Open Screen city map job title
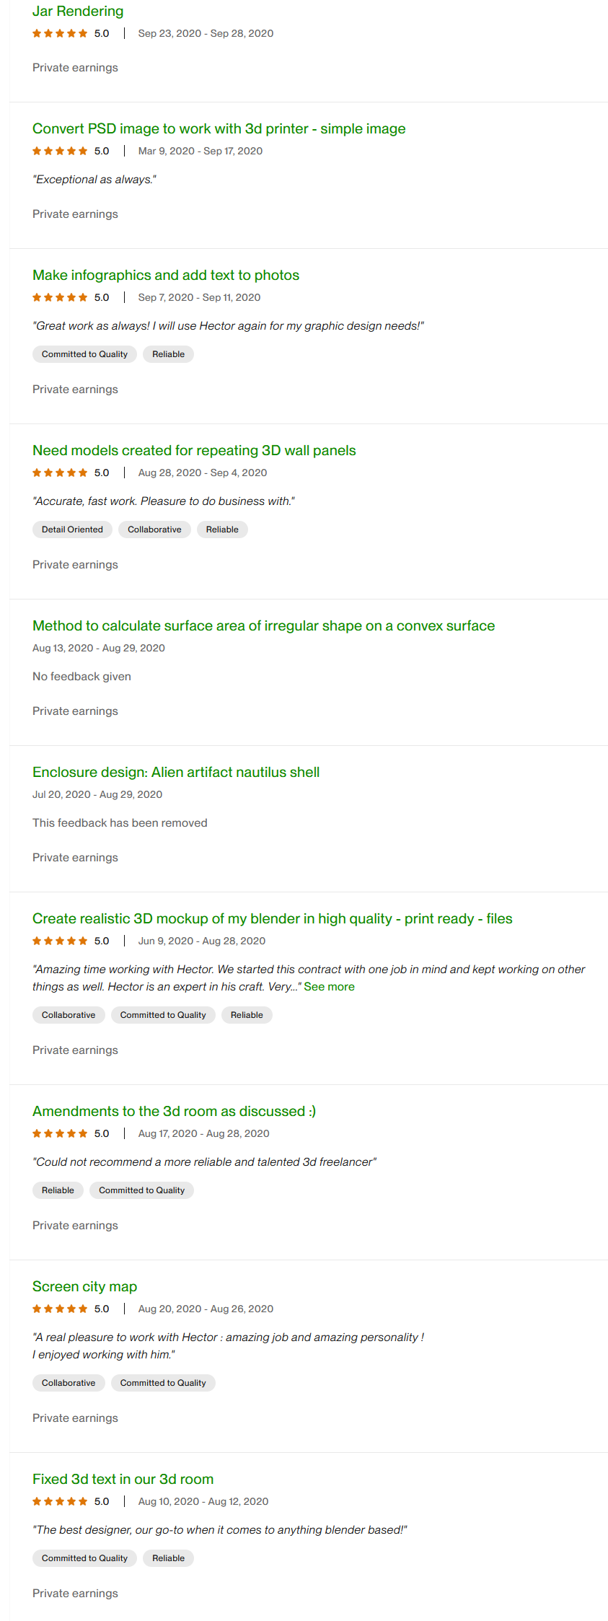This screenshot has height=1621, width=608. [x=84, y=1287]
